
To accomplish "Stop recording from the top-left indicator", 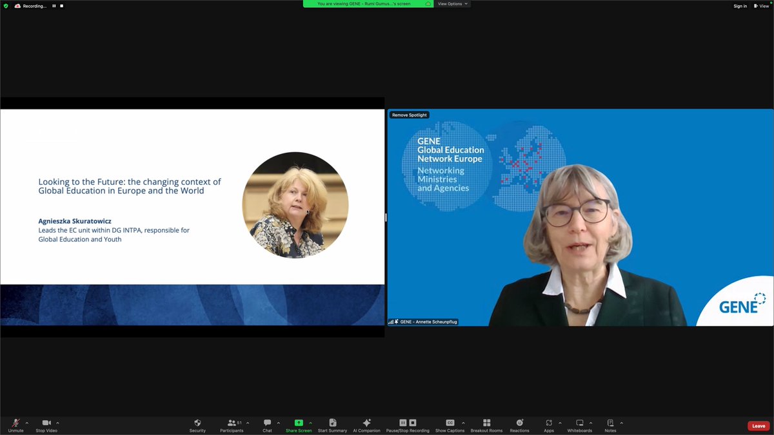I will 62,6.
